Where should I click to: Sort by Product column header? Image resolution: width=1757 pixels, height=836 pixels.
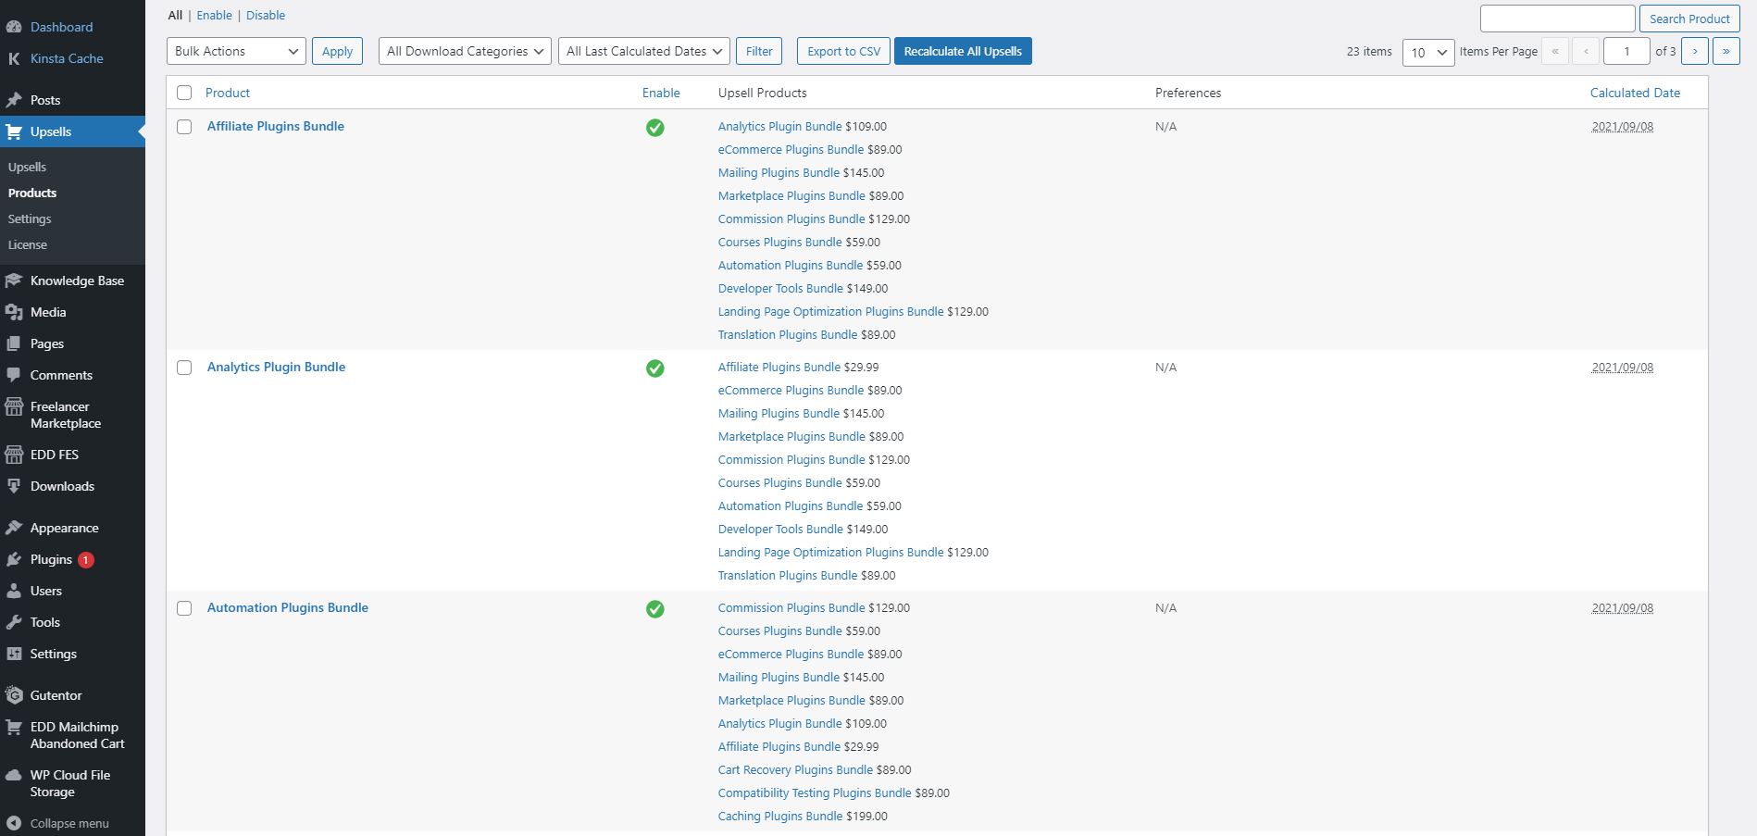pyautogui.click(x=228, y=93)
